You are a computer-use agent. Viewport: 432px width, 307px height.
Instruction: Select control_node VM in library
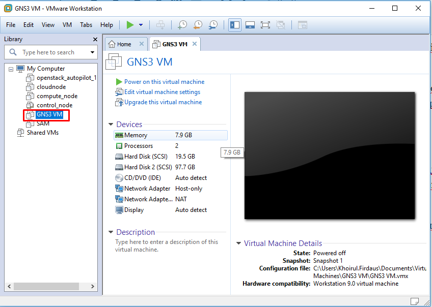pyautogui.click(x=55, y=105)
